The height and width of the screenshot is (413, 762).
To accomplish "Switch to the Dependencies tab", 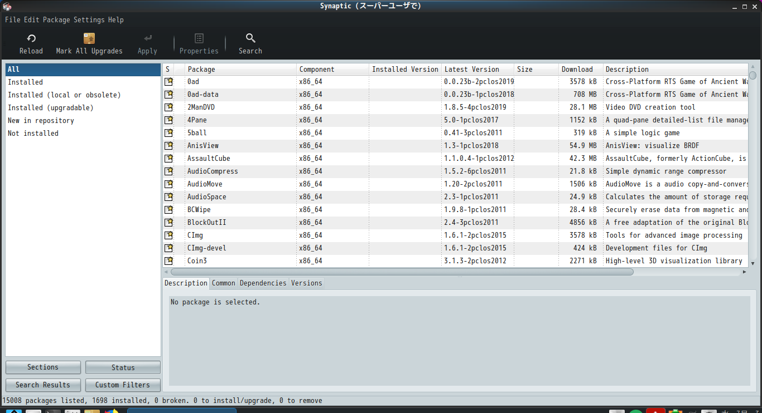I will (263, 283).
